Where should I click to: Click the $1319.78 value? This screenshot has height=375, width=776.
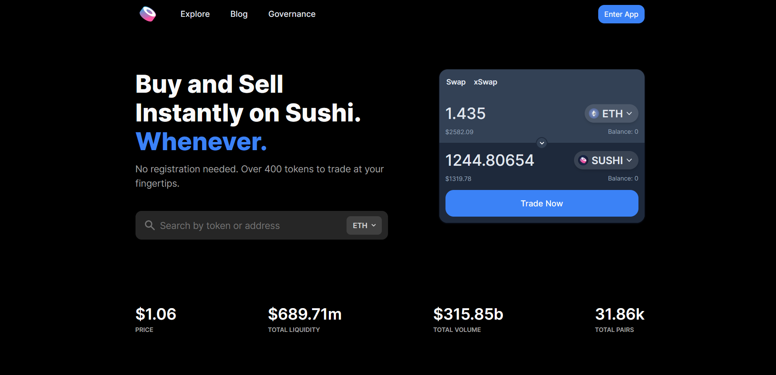458,178
